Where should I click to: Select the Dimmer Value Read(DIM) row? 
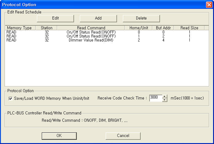[91, 40]
